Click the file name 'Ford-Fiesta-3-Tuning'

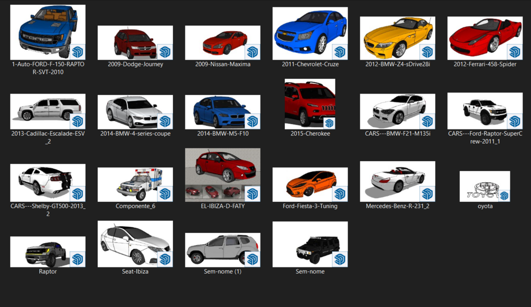(x=310, y=206)
